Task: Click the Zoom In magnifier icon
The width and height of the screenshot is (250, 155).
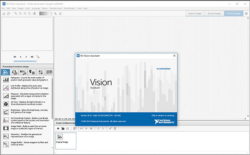Action: click(x=16, y=14)
